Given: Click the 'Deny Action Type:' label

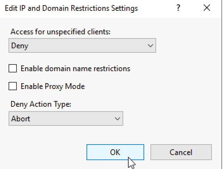Looking at the screenshot, I should tap(41, 104).
